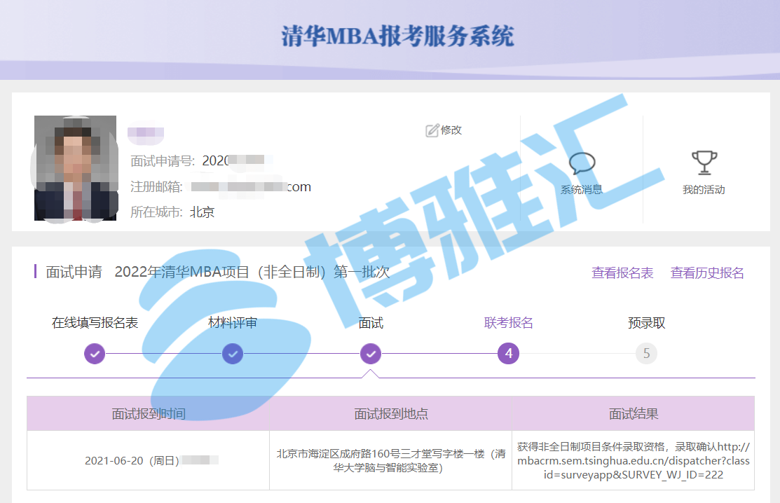The width and height of the screenshot is (780, 503).
Task: Click the 系统消息 label
Action: pos(582,189)
